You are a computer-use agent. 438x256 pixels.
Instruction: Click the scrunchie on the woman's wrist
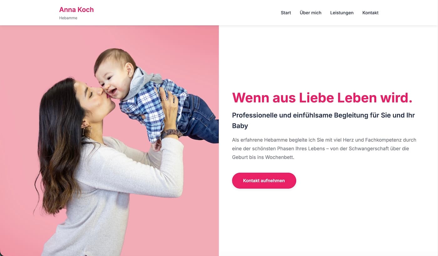click(171, 134)
